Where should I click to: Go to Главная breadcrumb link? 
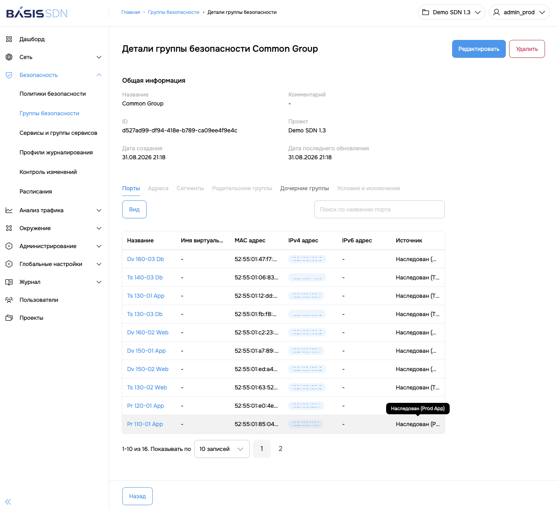131,12
